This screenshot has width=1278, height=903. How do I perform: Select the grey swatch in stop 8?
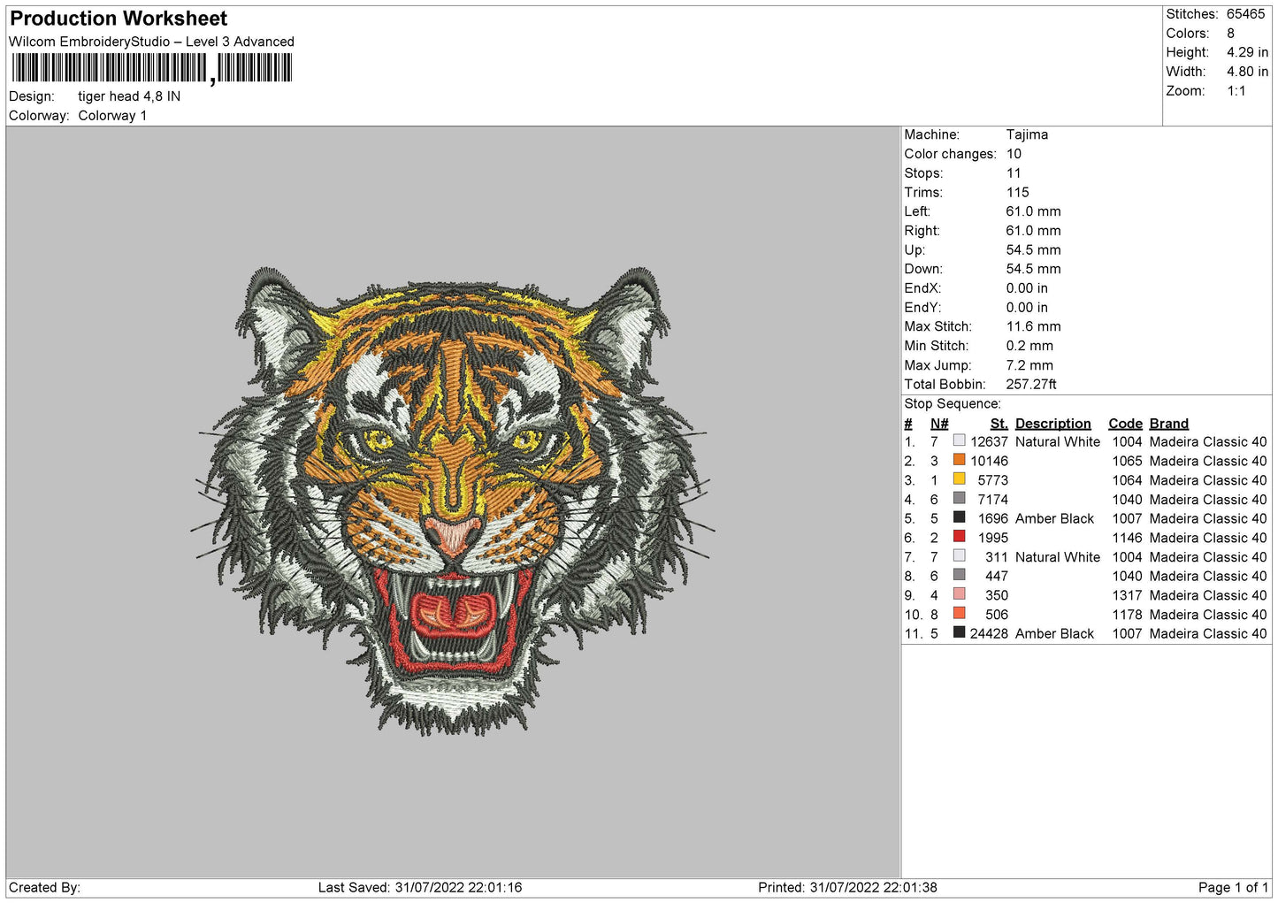click(x=959, y=575)
